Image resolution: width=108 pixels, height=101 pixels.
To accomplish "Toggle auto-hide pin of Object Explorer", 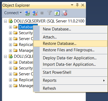I will 77,5.
